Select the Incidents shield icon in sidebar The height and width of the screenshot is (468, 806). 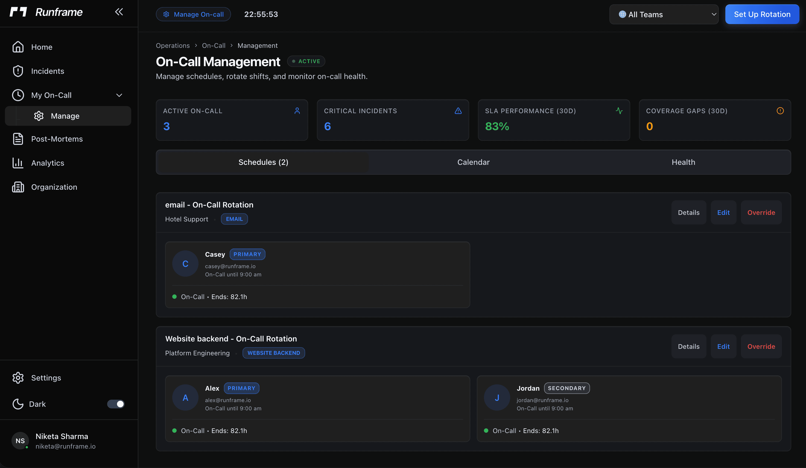(18, 71)
